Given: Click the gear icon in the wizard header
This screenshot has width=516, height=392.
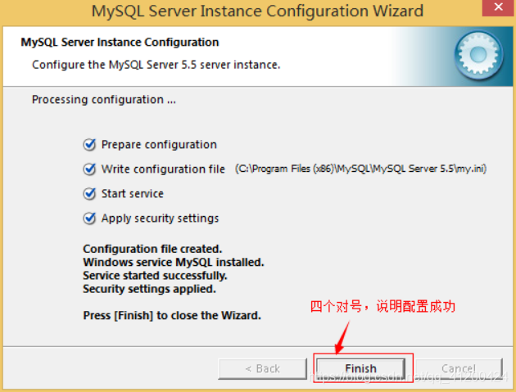Looking at the screenshot, I should tap(478, 55).
